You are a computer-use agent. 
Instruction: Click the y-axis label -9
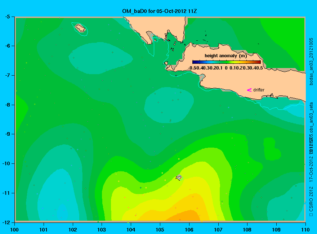click(7, 134)
